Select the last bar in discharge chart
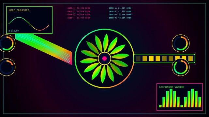 coord(200,102)
